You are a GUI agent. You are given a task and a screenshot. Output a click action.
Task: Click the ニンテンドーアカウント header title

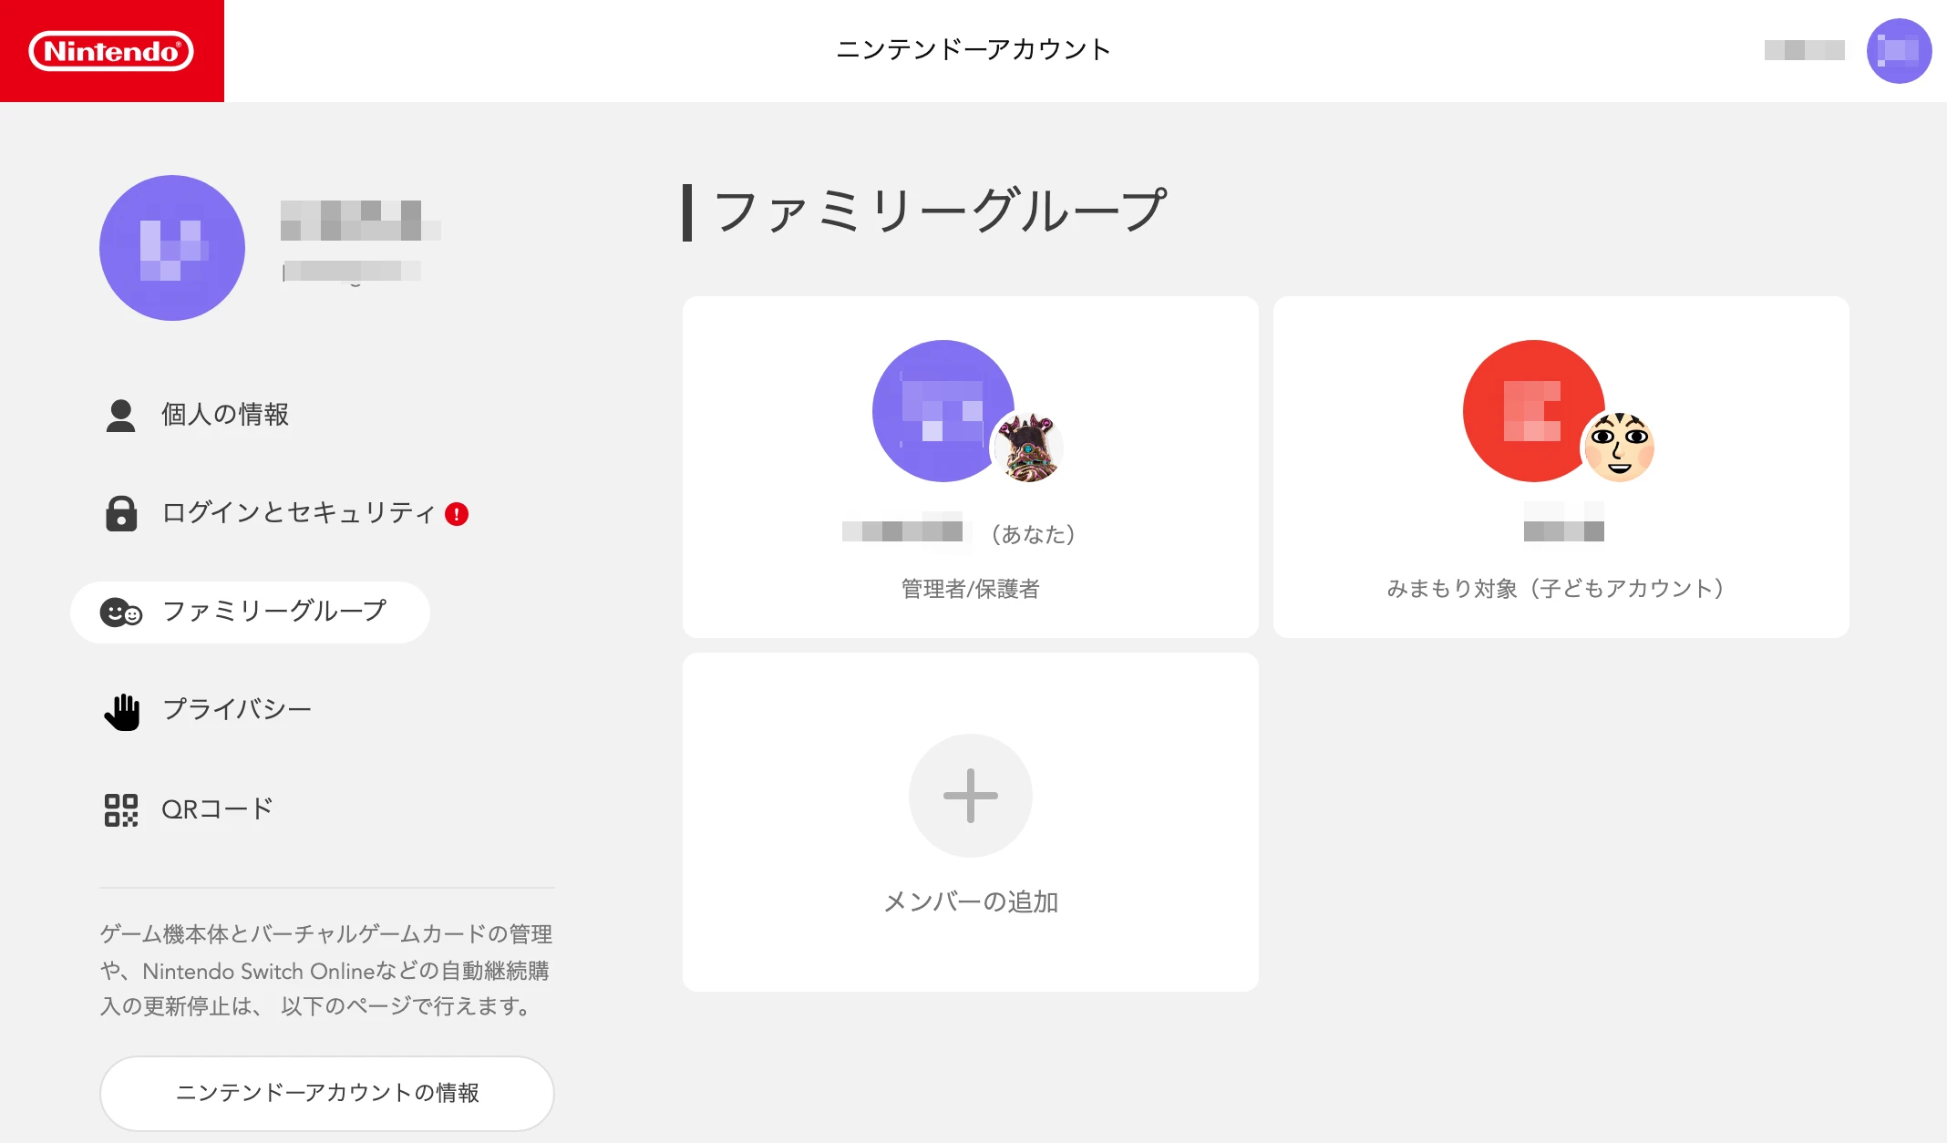(973, 49)
